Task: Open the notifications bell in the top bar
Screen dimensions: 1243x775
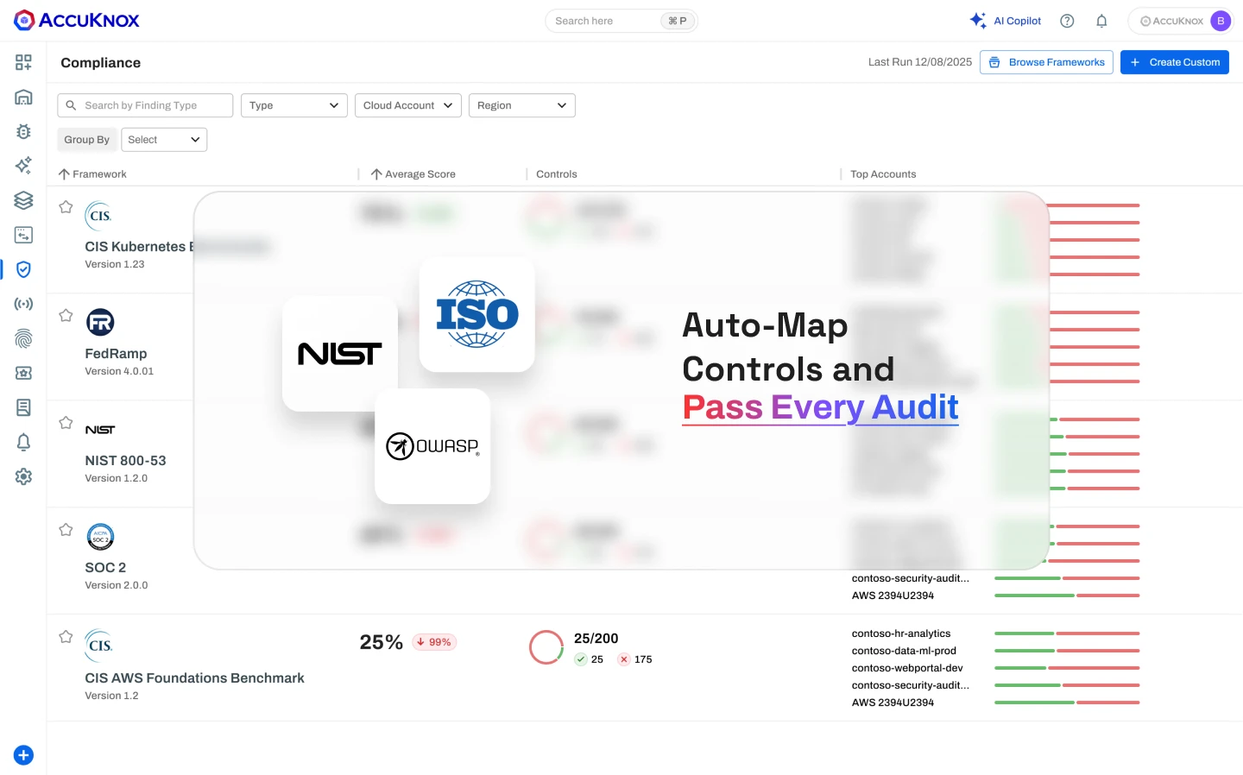Action: 1101,21
